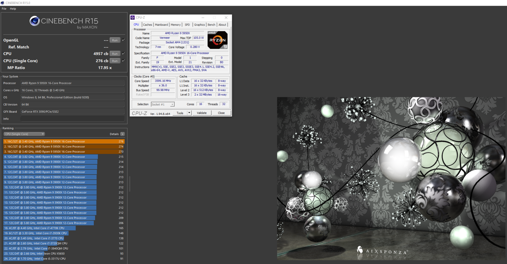Screen dimensions: 507x264
Task: Toggle the OpenGL test checkbox
Action: [124, 40]
